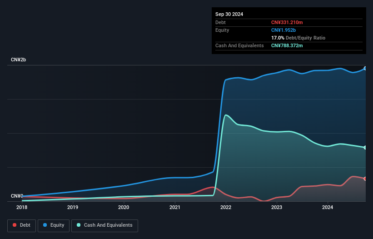The height and width of the screenshot is (239, 373).
Task: Click the 17.0% Debt/Equity Ratio text
Action: [x=298, y=38]
